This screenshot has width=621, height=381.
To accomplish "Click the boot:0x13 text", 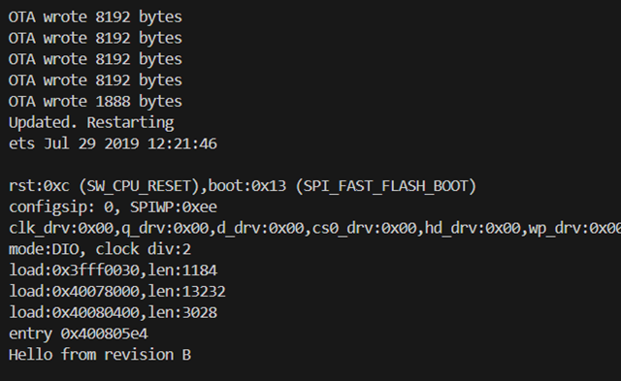I will coord(247,186).
